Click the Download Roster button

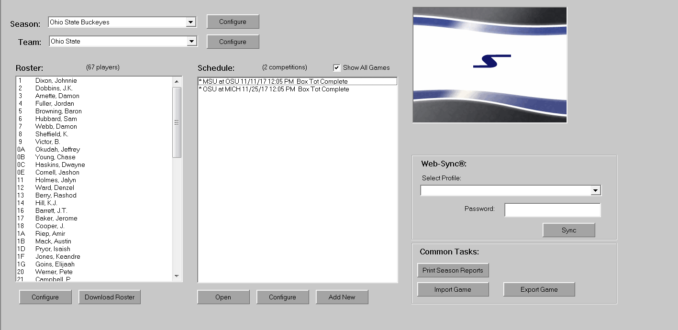110,297
